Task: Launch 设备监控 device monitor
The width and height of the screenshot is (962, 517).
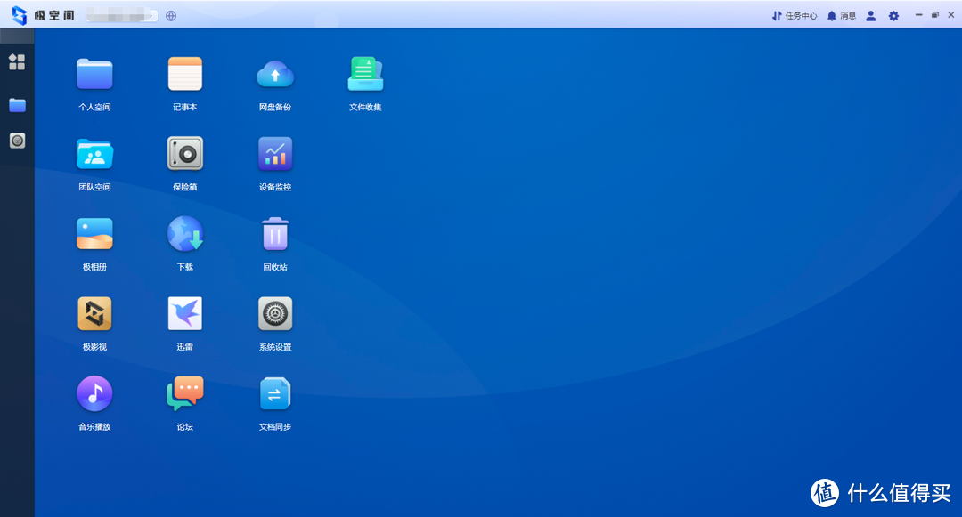Action: click(x=275, y=155)
